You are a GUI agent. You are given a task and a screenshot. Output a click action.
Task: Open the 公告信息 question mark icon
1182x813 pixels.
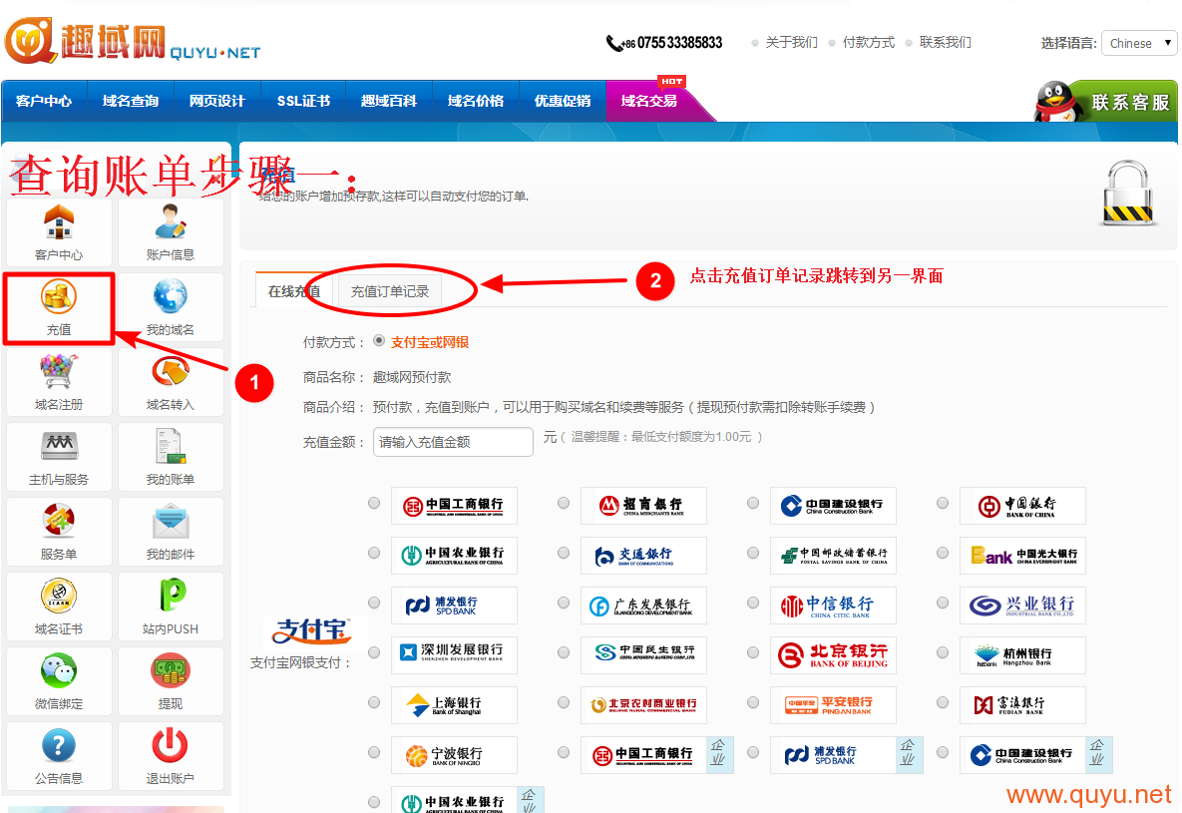[x=59, y=745]
